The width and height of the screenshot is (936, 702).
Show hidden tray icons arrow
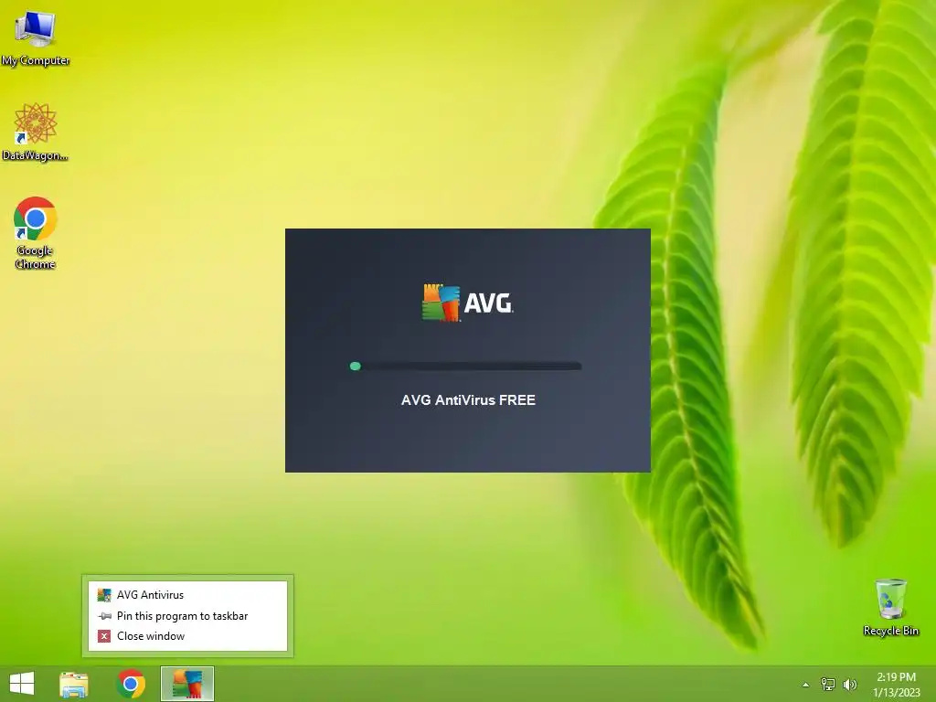pos(806,685)
